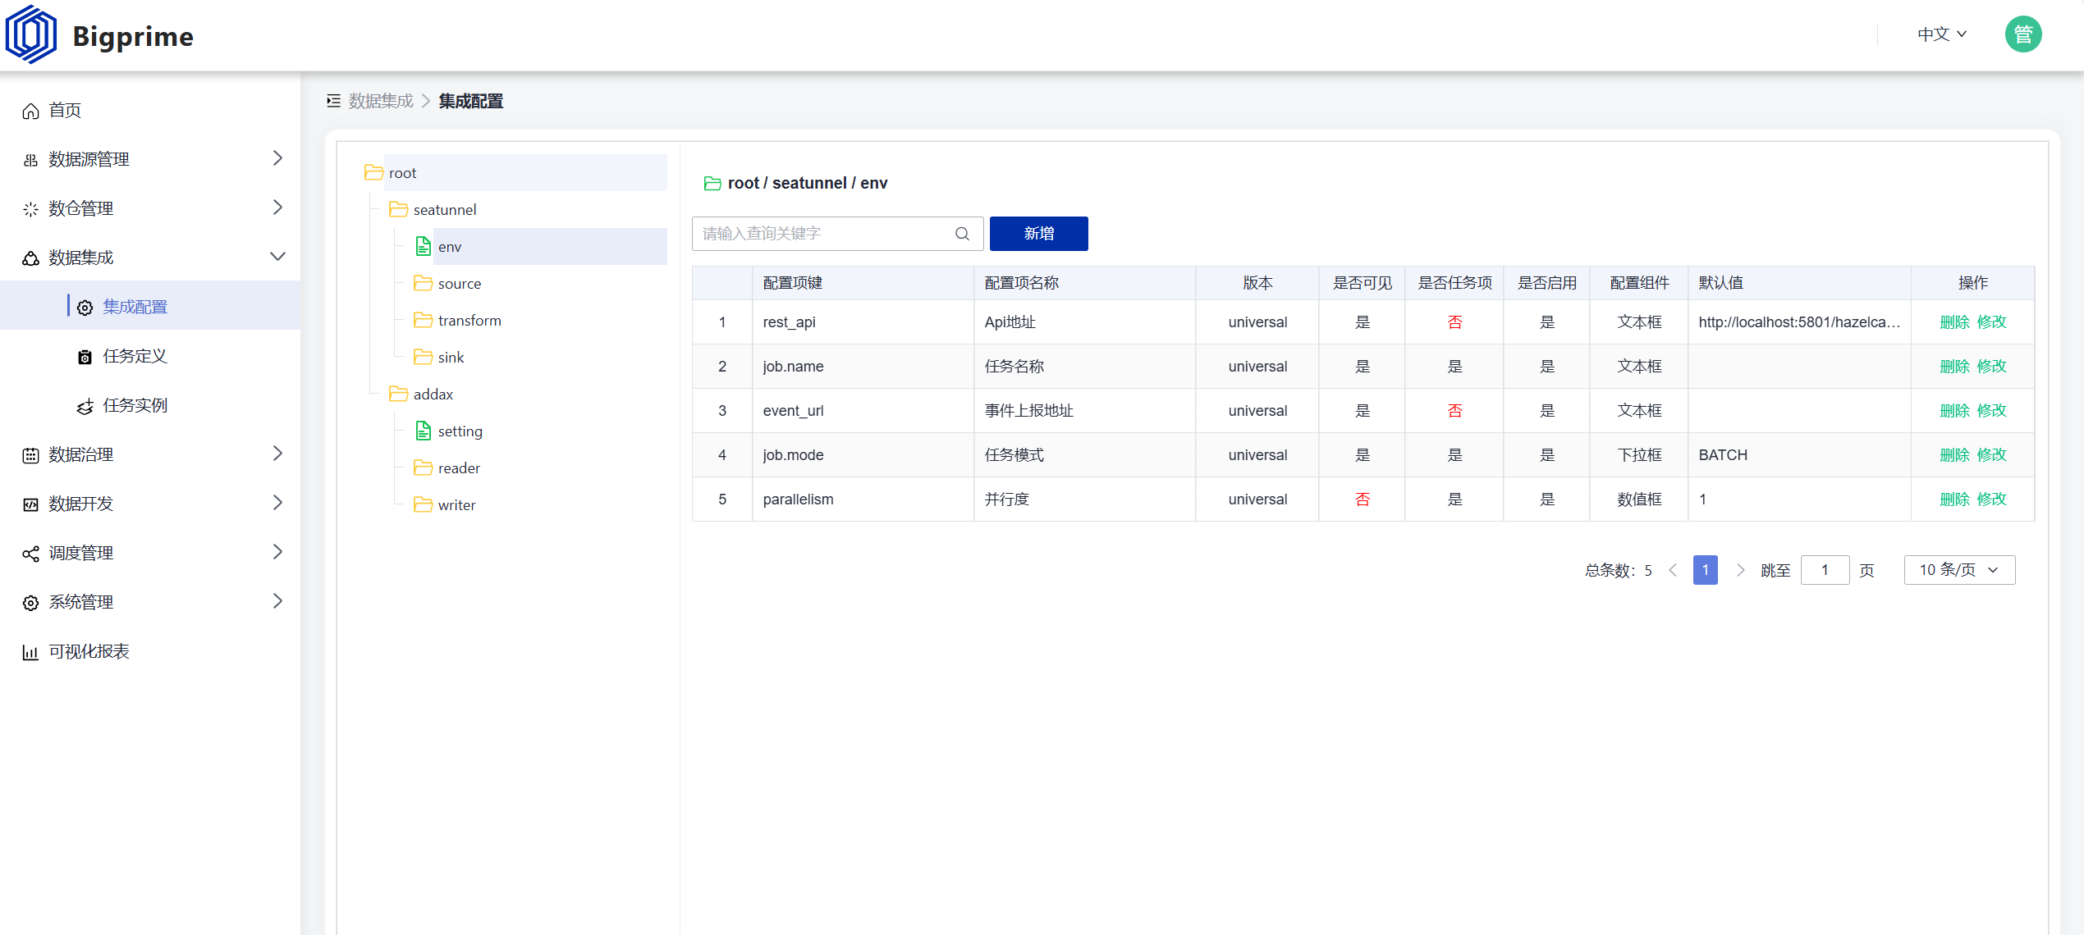Click the 数据开发 code icon
The image size is (2084, 935).
point(30,504)
